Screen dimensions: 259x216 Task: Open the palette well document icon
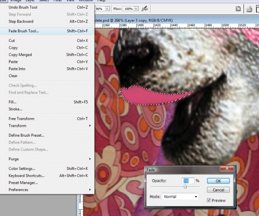click(238, 9)
